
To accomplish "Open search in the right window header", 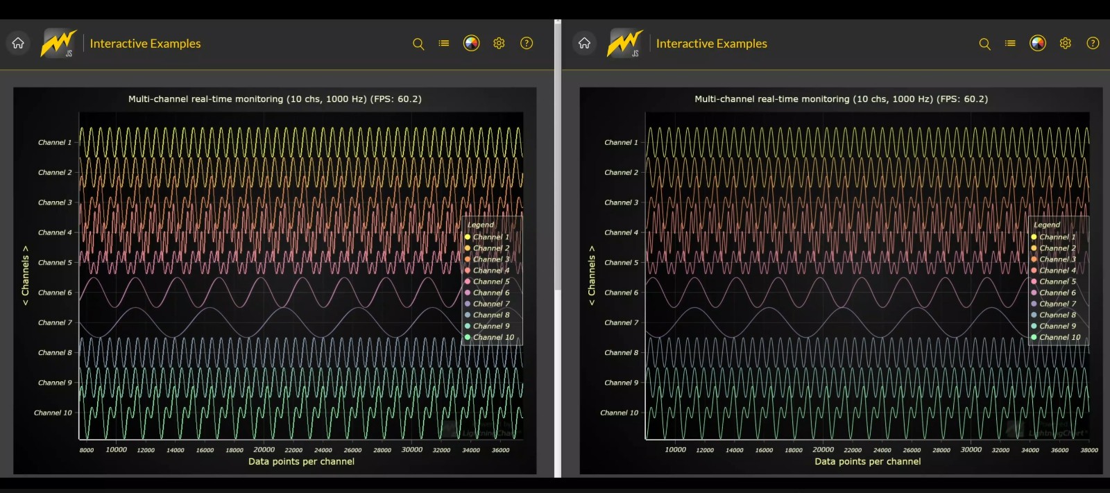I will (x=984, y=44).
